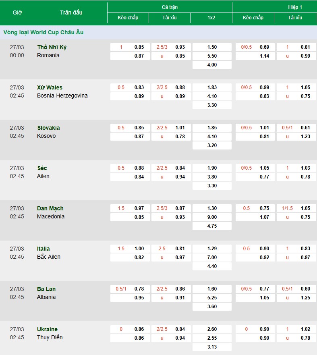The image size is (317, 355).
Task: Click the Kèo chấp header under Cả trận
Action: tap(128, 18)
